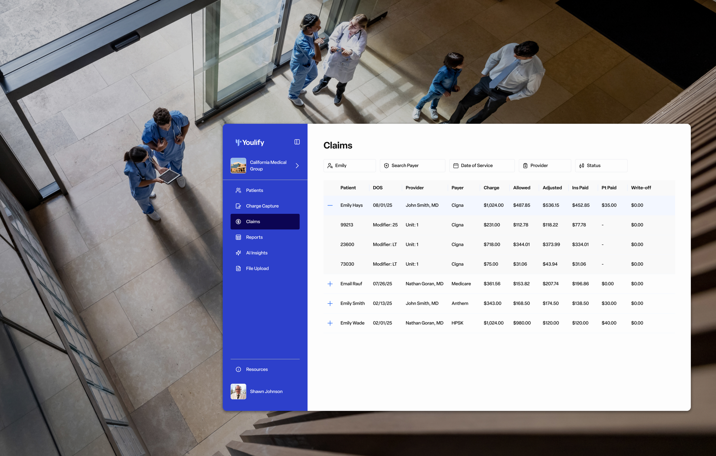Go to Charge Capture section
Viewport: 716px width, 456px height.
(265, 206)
